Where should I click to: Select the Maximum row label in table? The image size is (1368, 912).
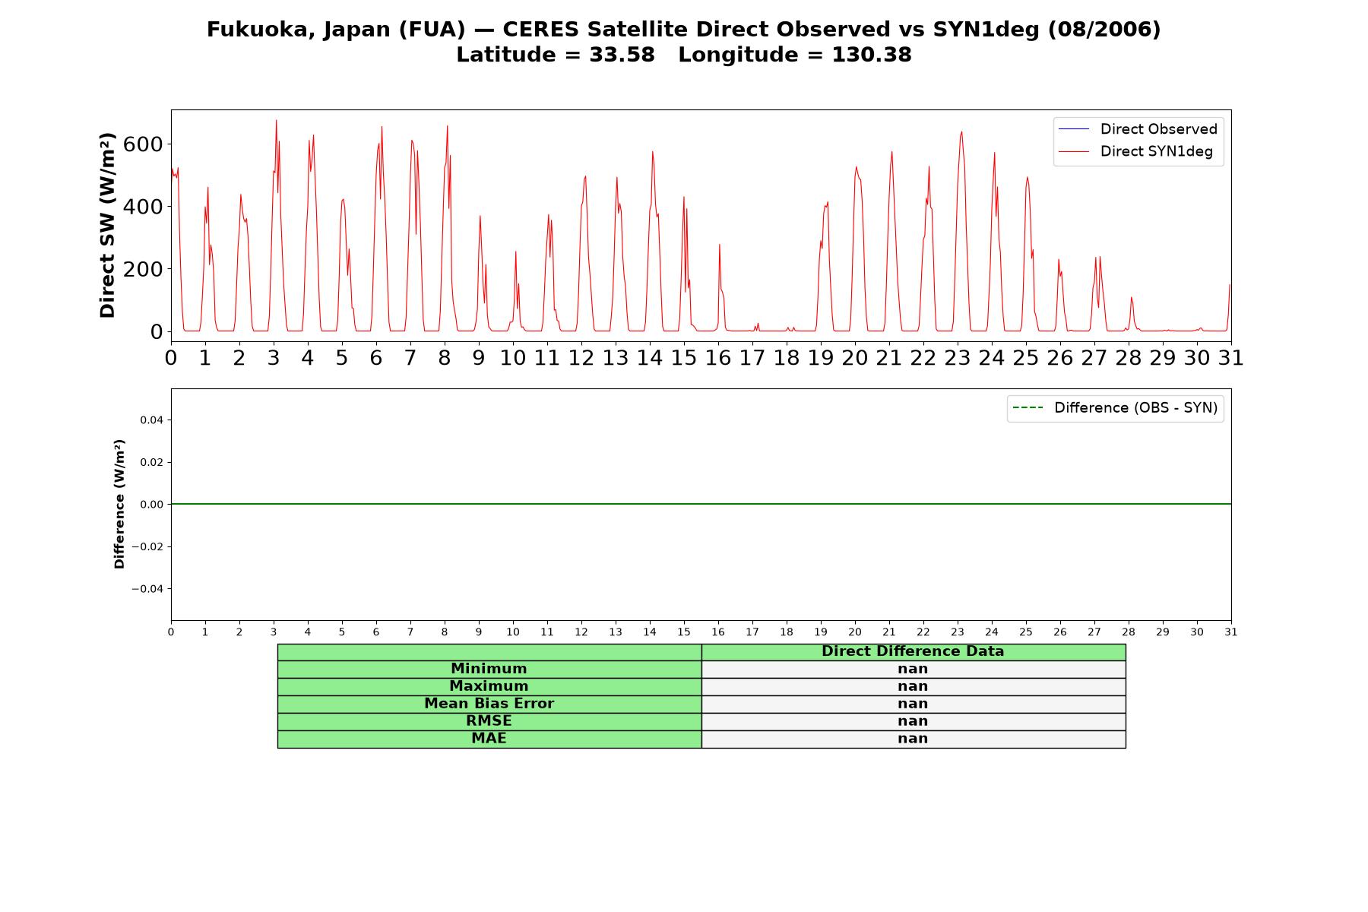click(x=489, y=686)
